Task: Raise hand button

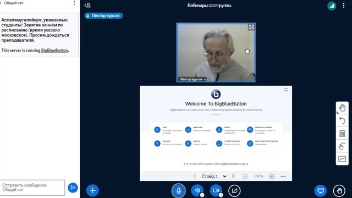Action: point(339,191)
